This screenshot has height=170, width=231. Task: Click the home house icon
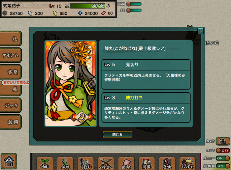[9, 161]
